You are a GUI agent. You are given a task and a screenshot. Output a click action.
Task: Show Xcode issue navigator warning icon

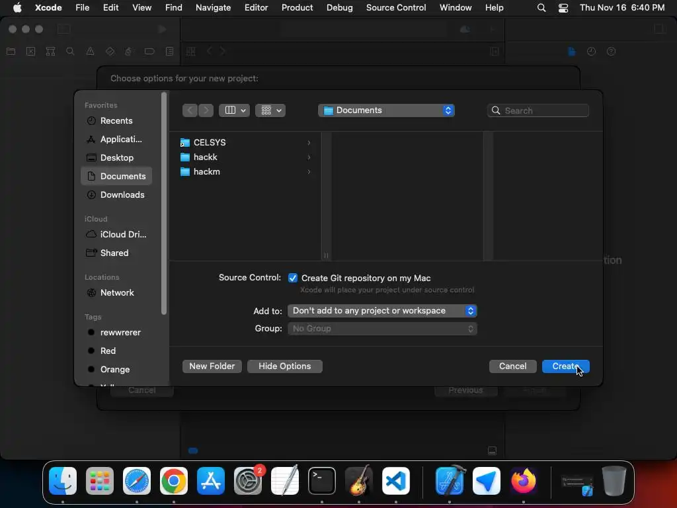(x=90, y=52)
